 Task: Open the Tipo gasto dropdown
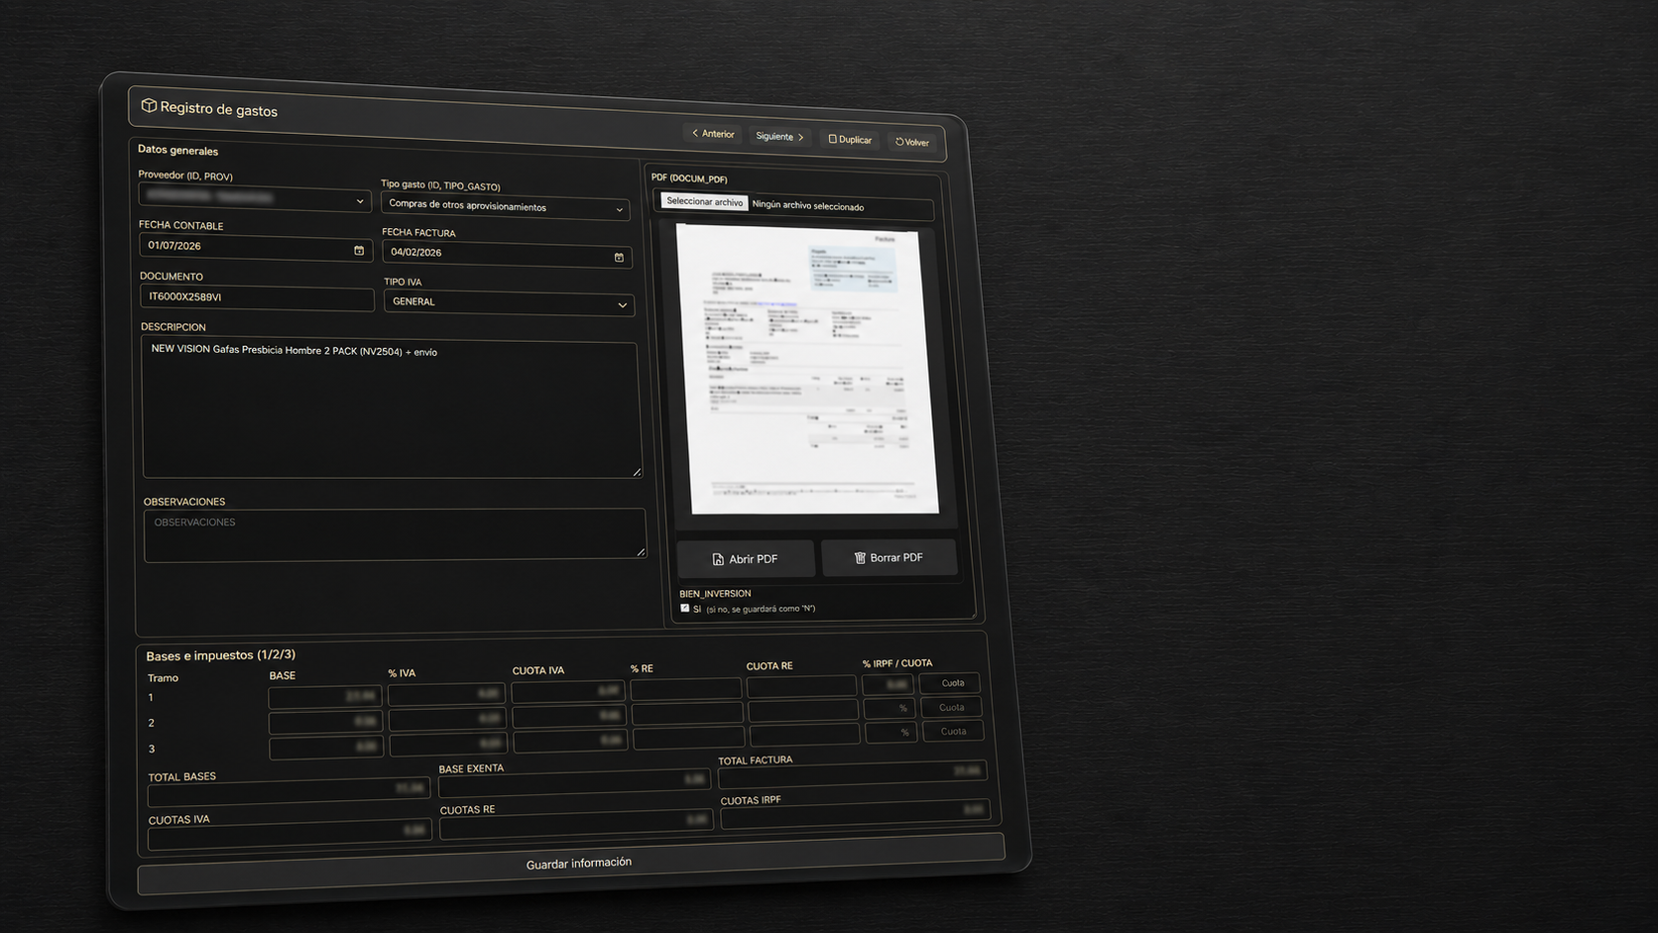[506, 207]
